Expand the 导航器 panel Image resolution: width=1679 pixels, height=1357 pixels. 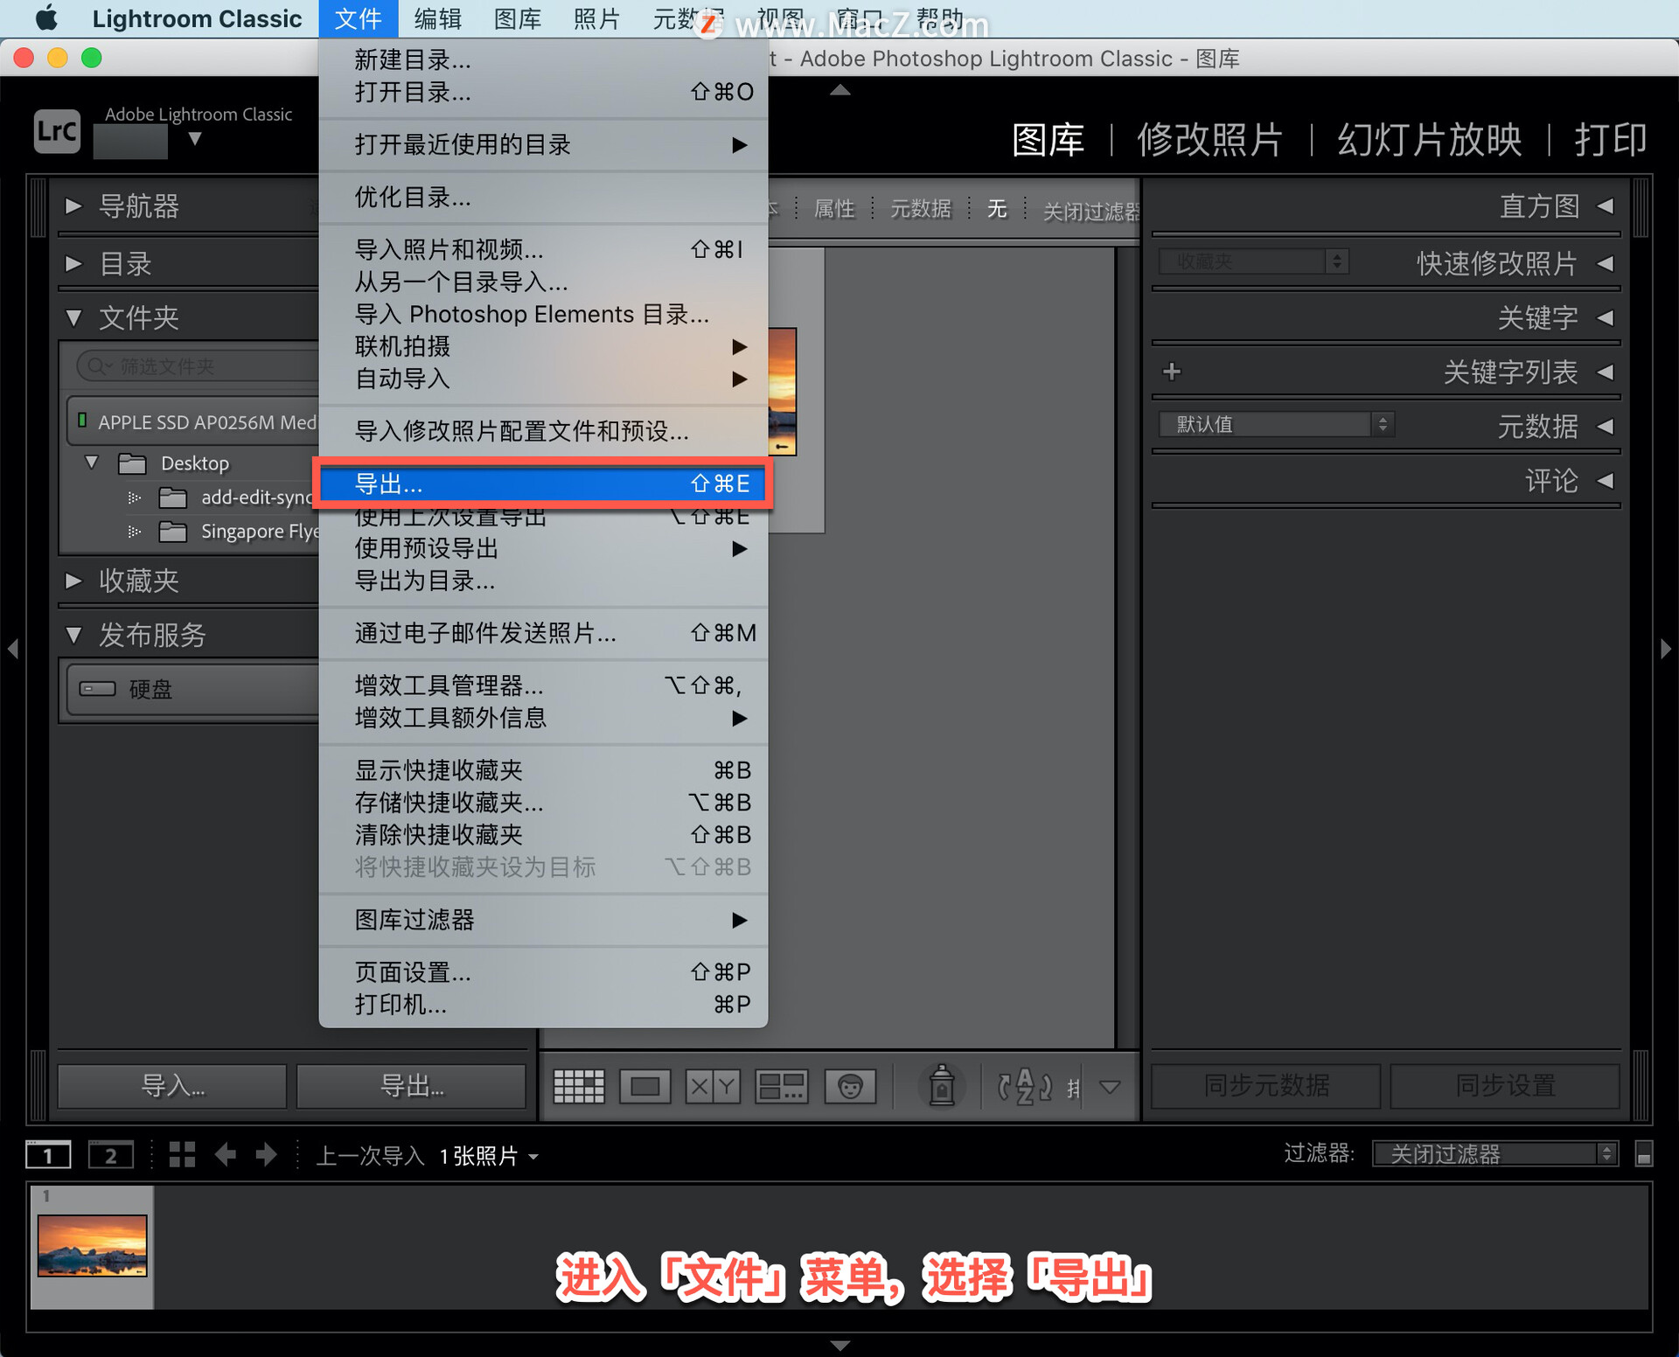tap(73, 206)
